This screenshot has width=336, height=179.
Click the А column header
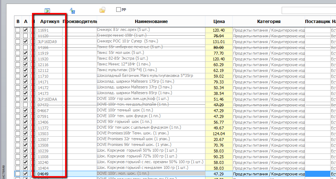(x=26, y=22)
